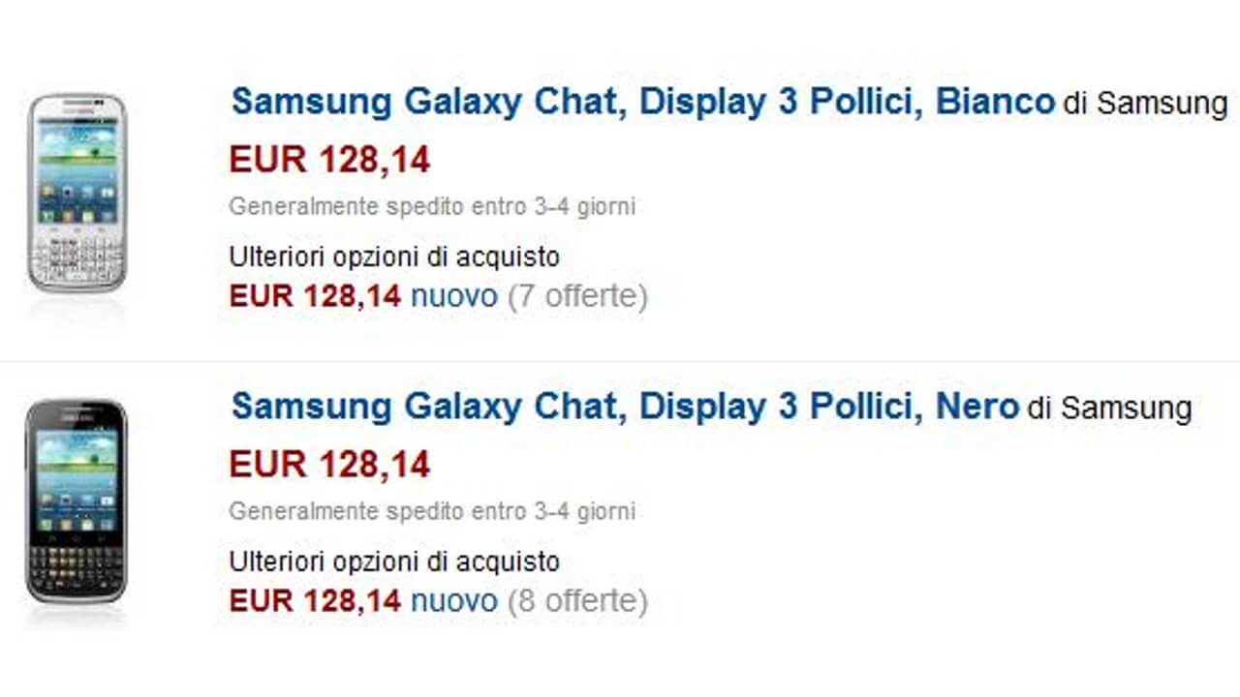Click "di Samsung" next to the Bianco title
The width and height of the screenshot is (1240, 697).
coord(1145,104)
